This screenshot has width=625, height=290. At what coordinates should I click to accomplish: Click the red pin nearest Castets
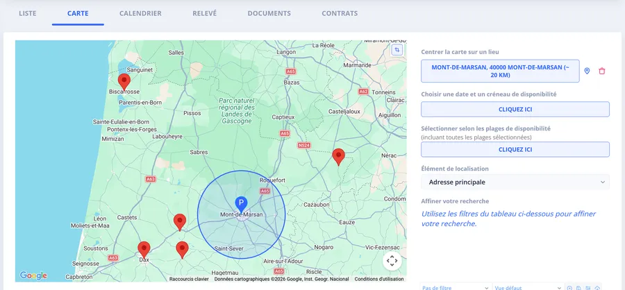180,222
